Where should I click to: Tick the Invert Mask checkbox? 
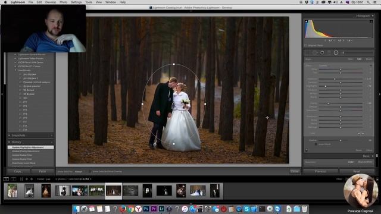316,144
